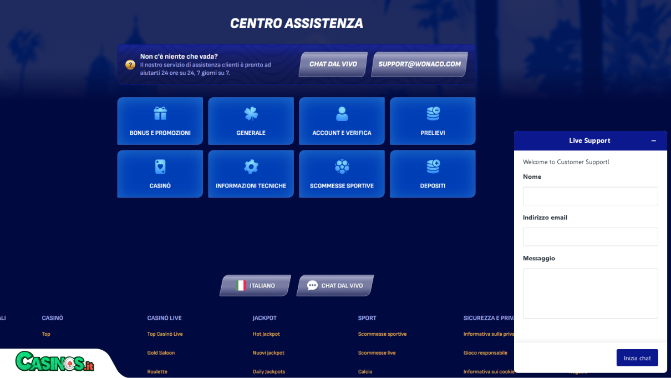Screen dimensions: 671x378
Task: Open the Gioco responsabile link
Action: coord(485,353)
